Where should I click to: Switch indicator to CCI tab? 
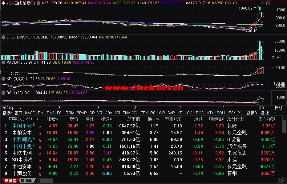pos(190,113)
